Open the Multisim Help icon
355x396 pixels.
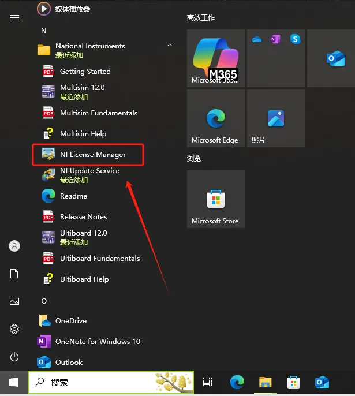coord(48,133)
